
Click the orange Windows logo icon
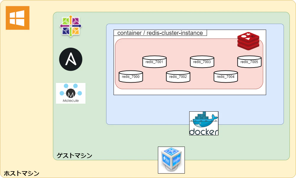(17, 18)
